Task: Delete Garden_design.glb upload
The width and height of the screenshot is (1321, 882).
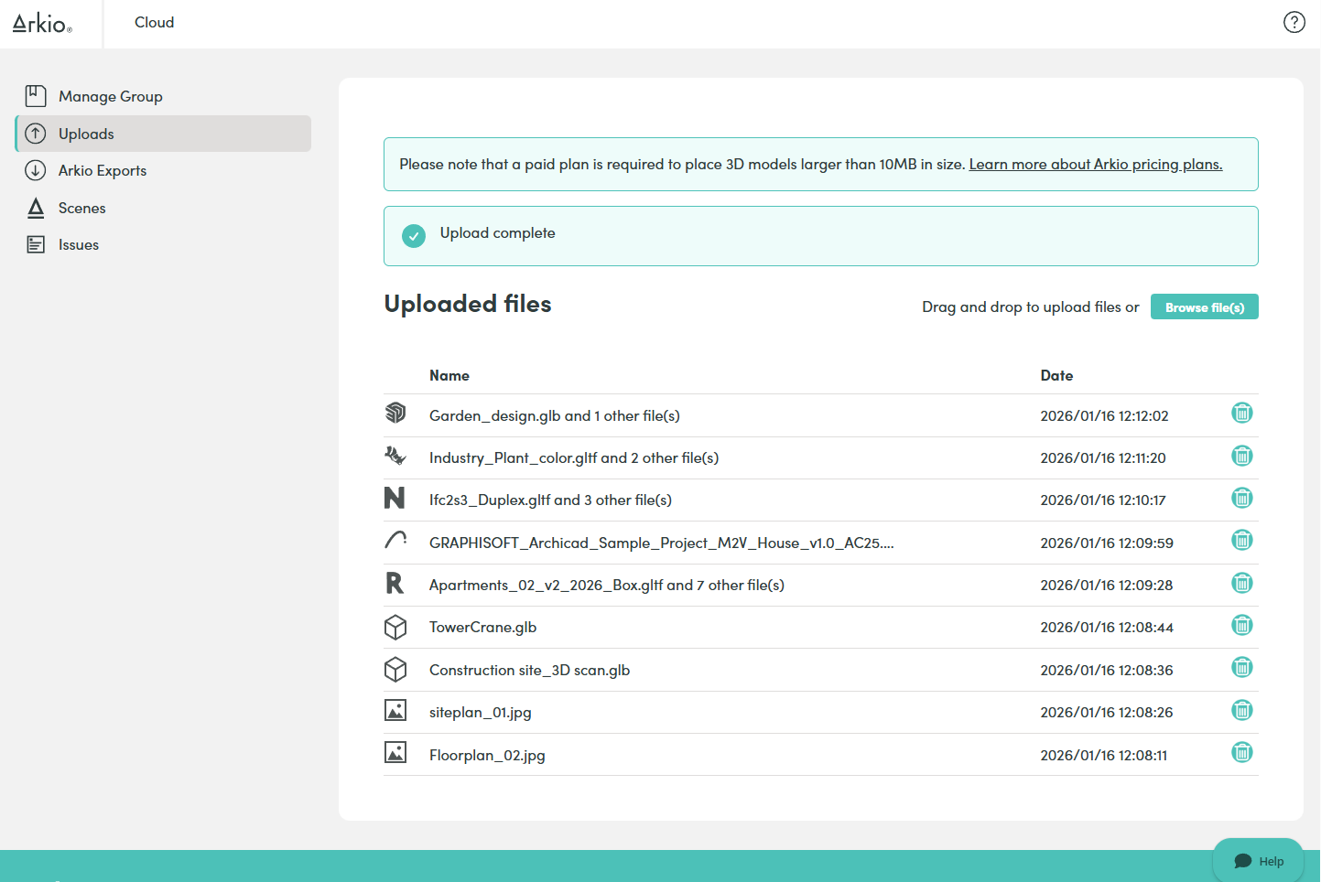Action: pos(1242,414)
